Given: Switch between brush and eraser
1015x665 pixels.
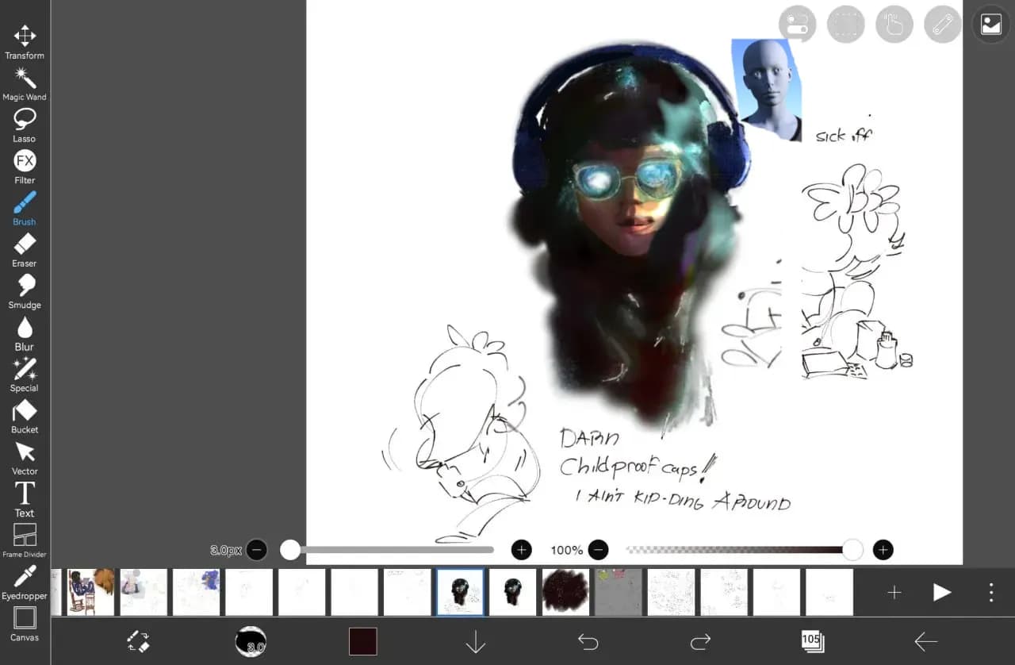Looking at the screenshot, I should coord(138,641).
